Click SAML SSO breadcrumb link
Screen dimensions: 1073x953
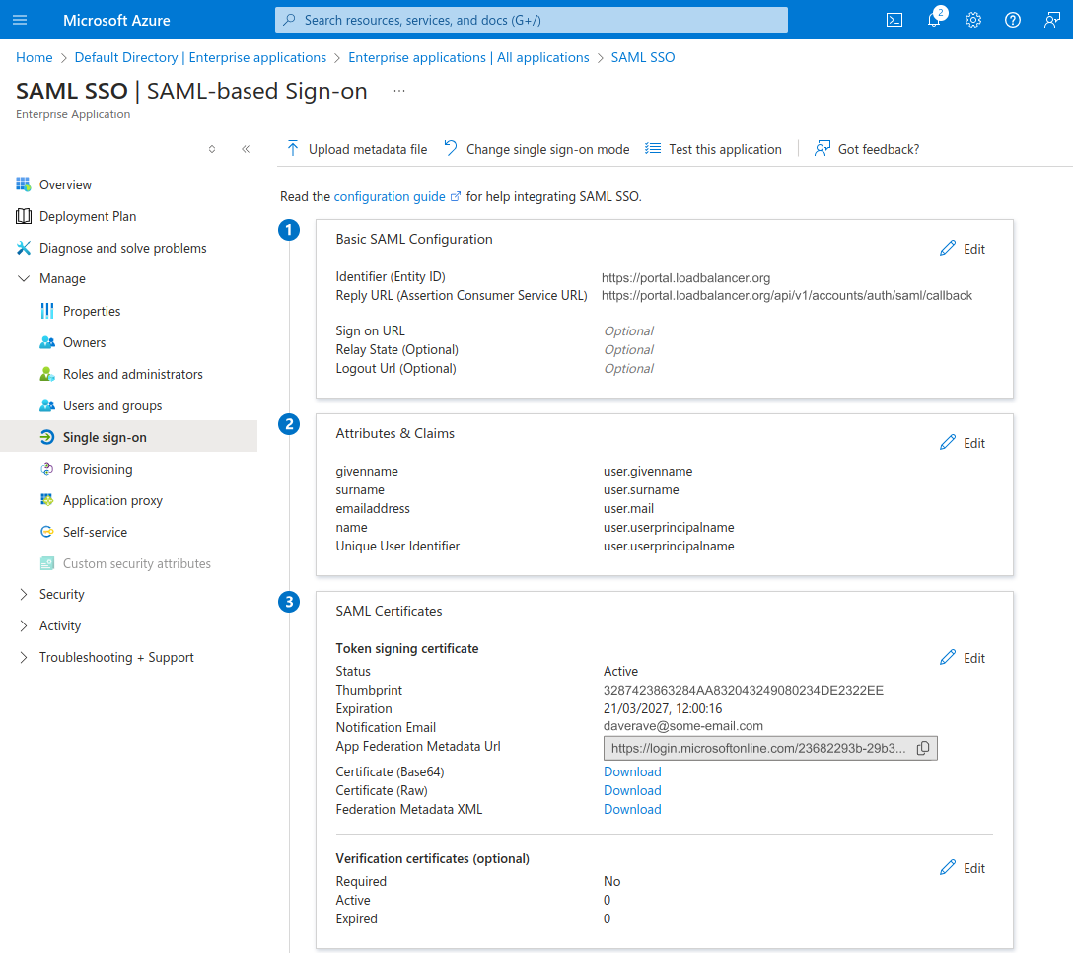click(x=643, y=57)
